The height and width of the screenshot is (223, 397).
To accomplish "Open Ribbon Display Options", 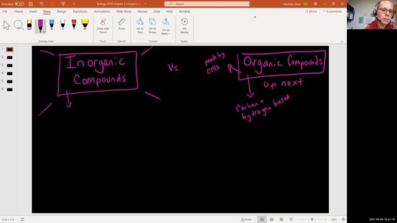I will (x=316, y=4).
